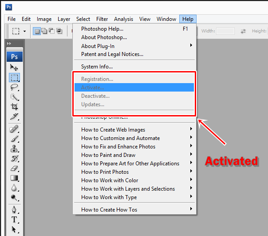Image resolution: width=268 pixels, height=236 pixels.
Task: Select the Clone Stamp tool
Action: point(14,148)
